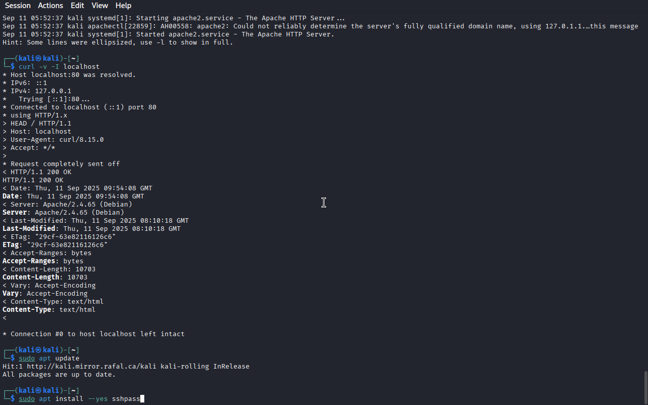This screenshot has height=405, width=648.
Task: Click the kali.mirror.rafal.ca URL in apt output
Action: 92,366
